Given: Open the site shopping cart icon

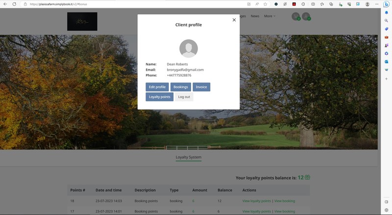Looking at the screenshot, I should [x=296, y=17].
